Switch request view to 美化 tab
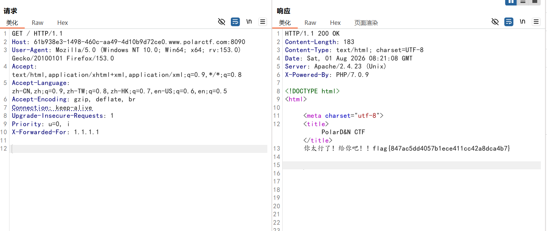The height and width of the screenshot is (231, 547). pyautogui.click(x=12, y=23)
